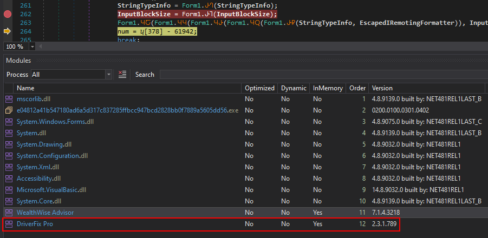Screen dimensions: 488x238
Task: Click the horizontal scrollbar left arrow in editor
Action: (x=41, y=47)
